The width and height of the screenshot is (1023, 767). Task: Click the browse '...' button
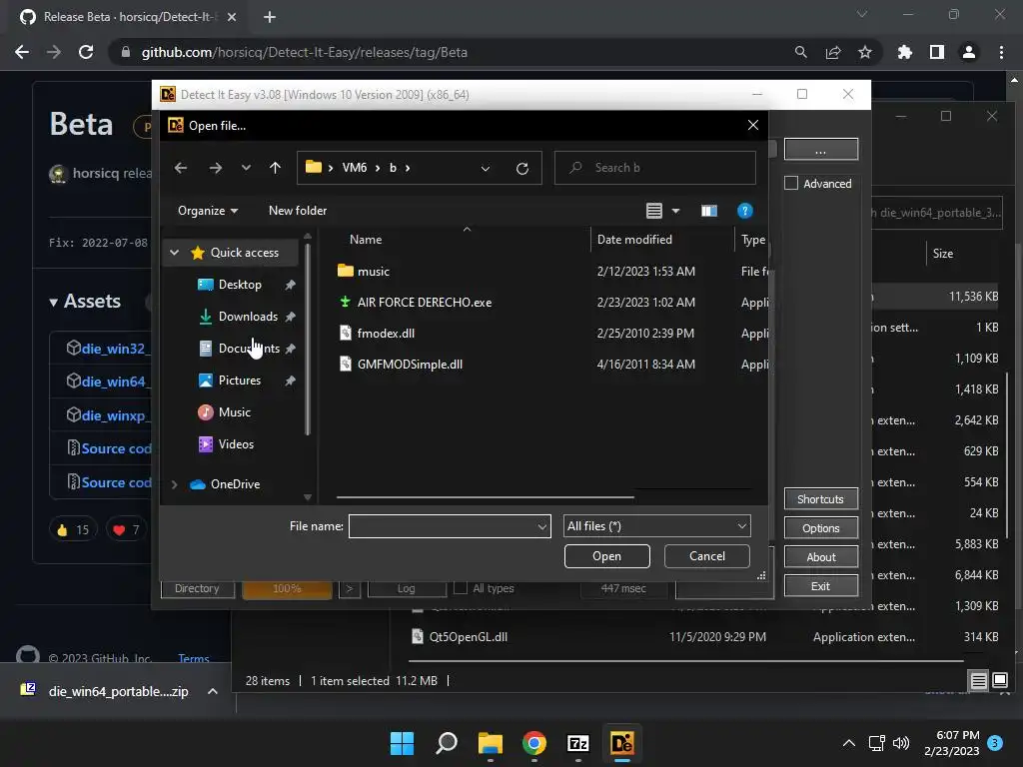point(821,150)
